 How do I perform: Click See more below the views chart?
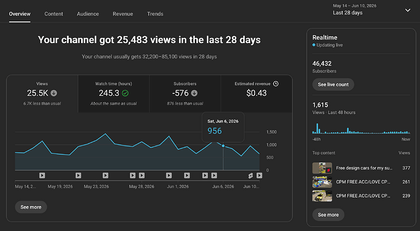31,207
